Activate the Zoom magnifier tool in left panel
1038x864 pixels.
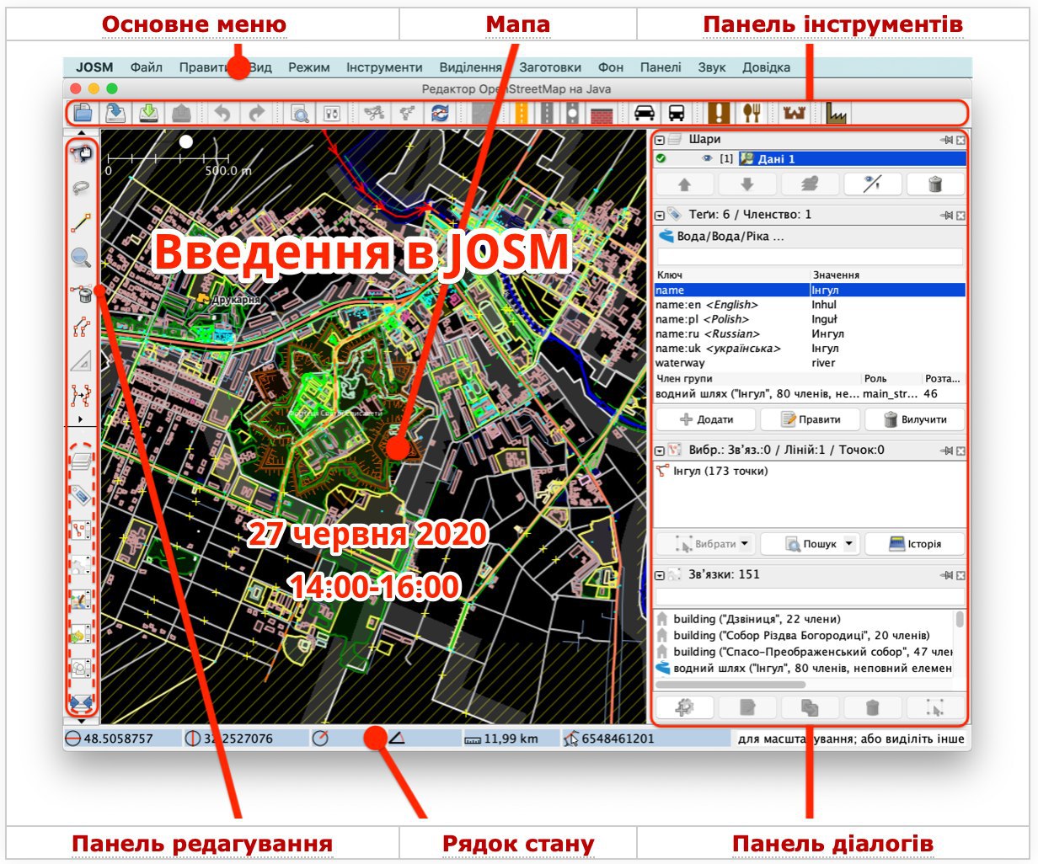click(81, 257)
